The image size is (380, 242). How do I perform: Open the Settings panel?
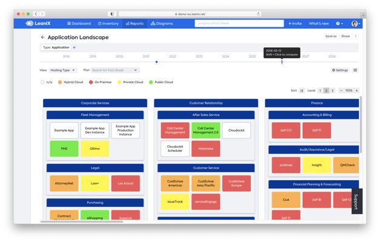(340, 70)
